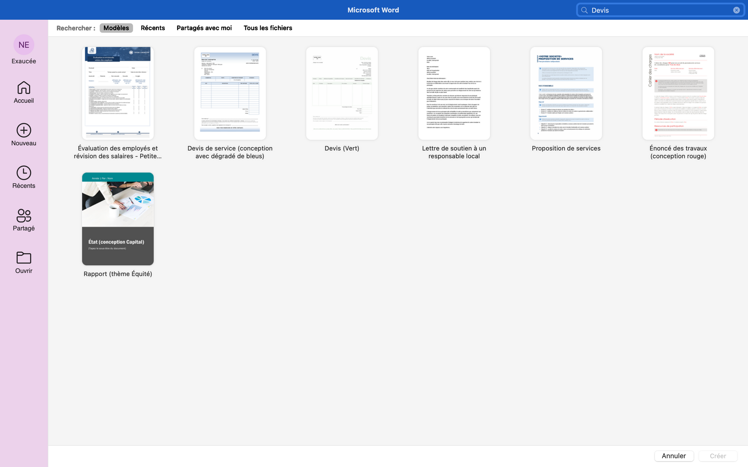Viewport: 748px width, 467px height.
Task: Click the Devis search field
Action: (x=658, y=10)
